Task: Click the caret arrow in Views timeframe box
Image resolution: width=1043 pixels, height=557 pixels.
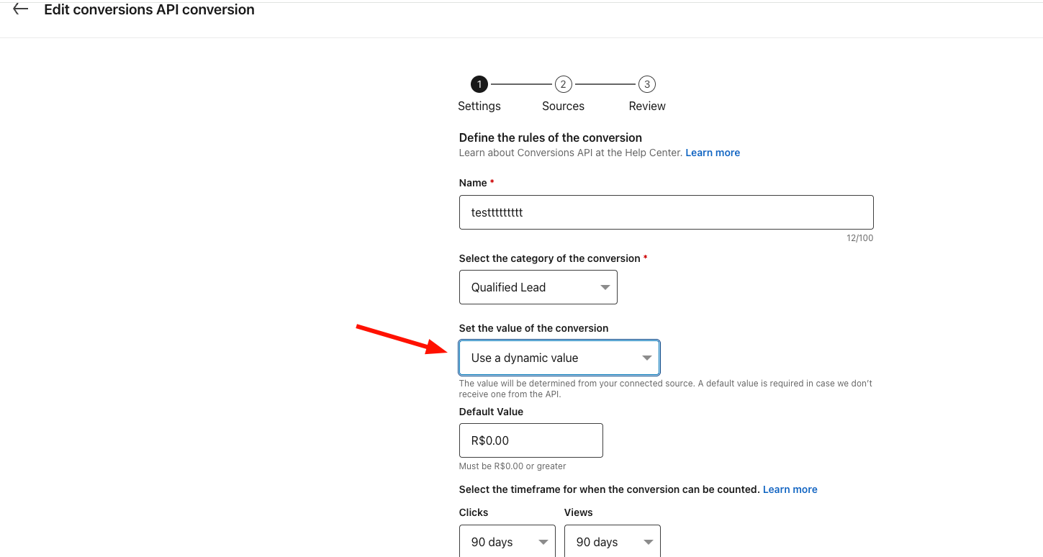Action: [648, 543]
